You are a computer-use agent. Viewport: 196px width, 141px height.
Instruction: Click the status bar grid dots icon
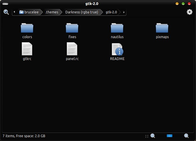point(147,136)
